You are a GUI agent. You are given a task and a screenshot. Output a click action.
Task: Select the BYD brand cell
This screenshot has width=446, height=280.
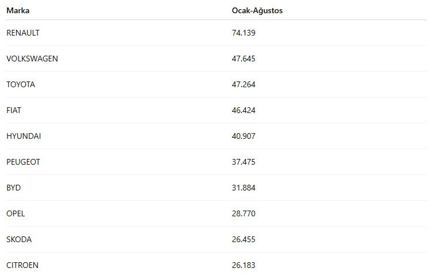(14, 188)
